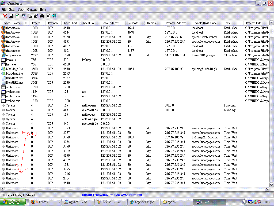
Task: Click the taskbar clock showing 0:03
Action: point(267,202)
